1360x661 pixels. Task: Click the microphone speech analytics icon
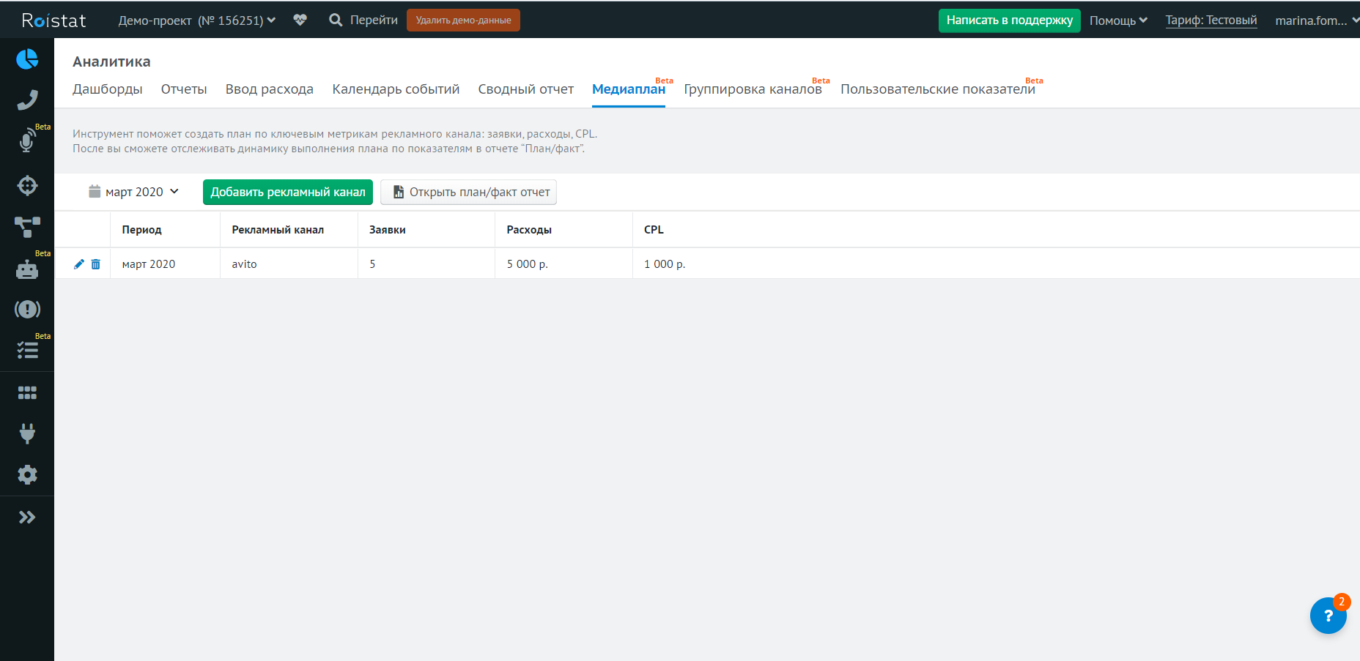(27, 140)
